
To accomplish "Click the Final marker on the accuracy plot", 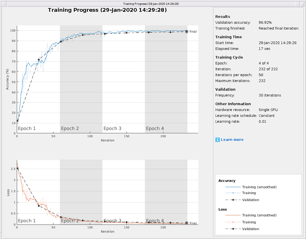I will point(187,32).
